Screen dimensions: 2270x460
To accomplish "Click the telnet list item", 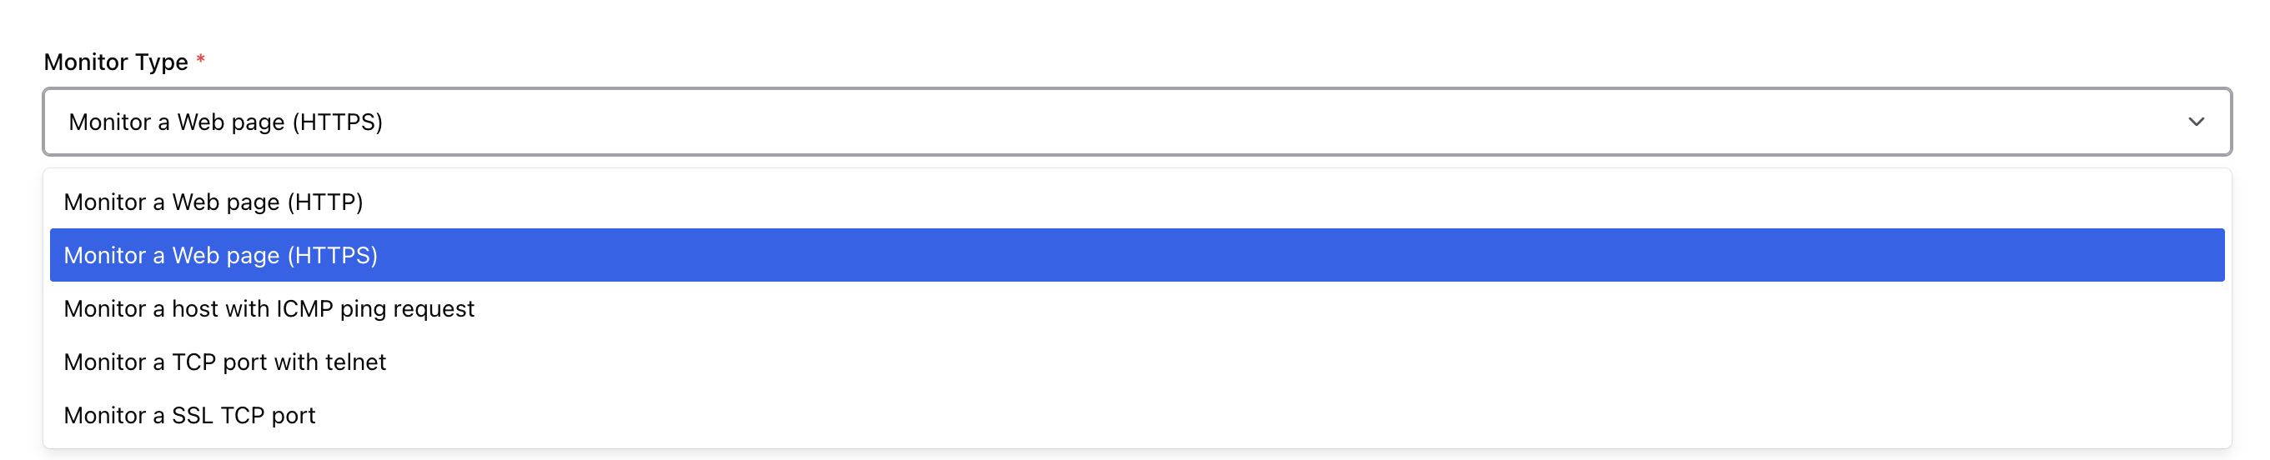I will tap(224, 362).
